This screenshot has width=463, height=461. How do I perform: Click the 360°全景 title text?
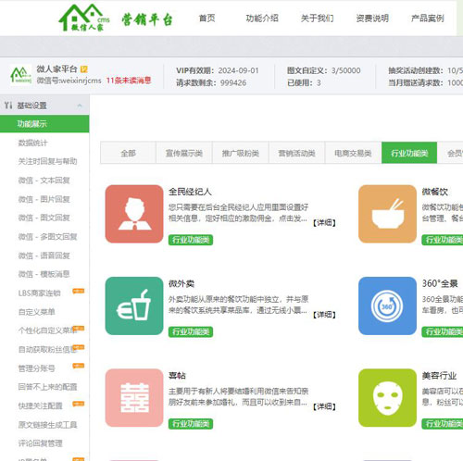coord(440,283)
